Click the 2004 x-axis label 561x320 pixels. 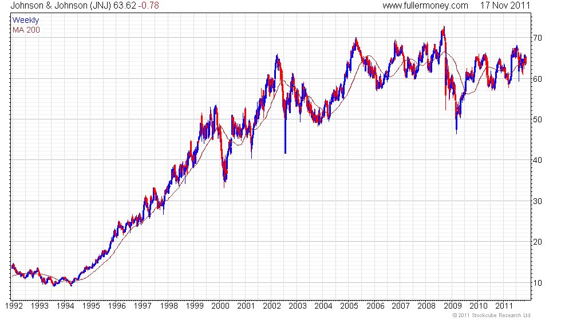coord(323,306)
